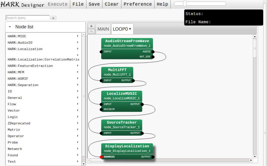Click the NOT_EOF output port on AudioStreamFromWave
Image resolution: width=267 pixels, height=166 pixels.
point(153,57)
